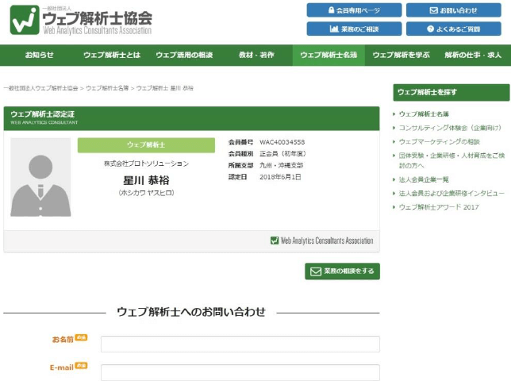Click 法人会員企業一覧 in sidebar
Screen dimensions: 511x381
click(424, 179)
